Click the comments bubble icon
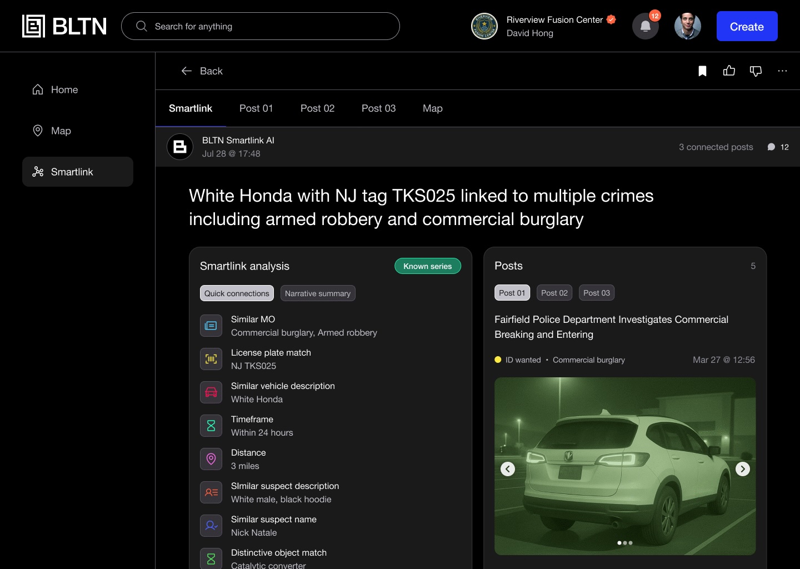Viewport: 800px width, 569px height. [771, 147]
